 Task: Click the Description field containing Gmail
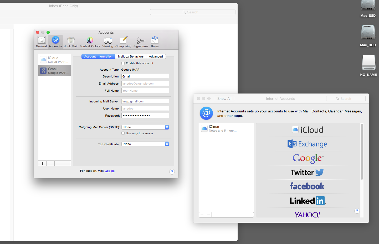click(145, 76)
